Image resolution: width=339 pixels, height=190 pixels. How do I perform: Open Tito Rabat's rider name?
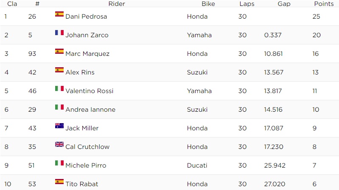(82, 184)
